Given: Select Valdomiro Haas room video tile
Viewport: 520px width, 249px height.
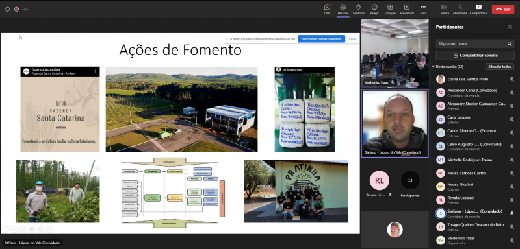Looking at the screenshot, I should coord(395,53).
